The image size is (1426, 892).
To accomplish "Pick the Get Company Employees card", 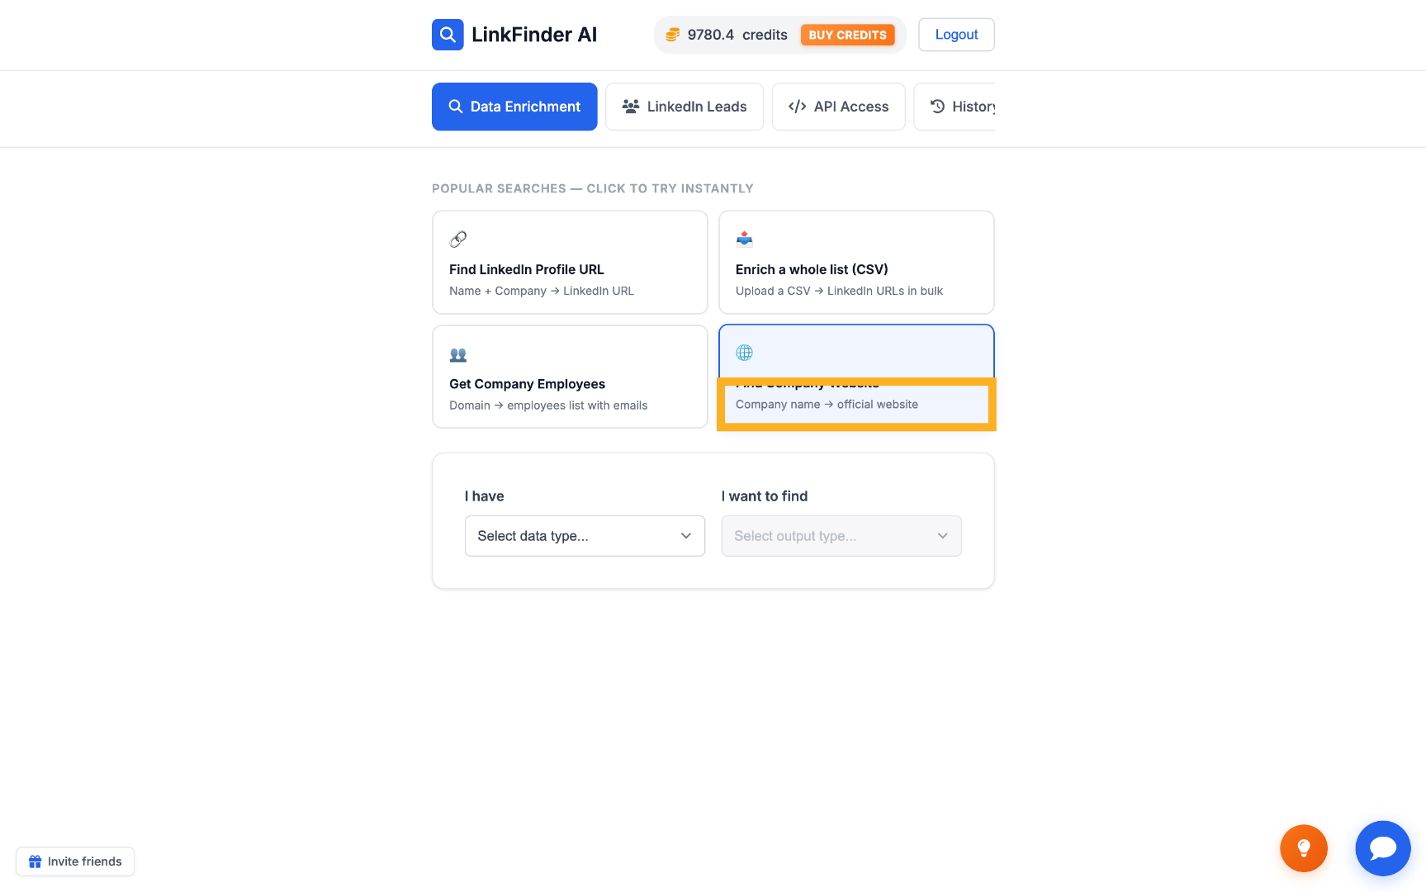I will tap(570, 377).
